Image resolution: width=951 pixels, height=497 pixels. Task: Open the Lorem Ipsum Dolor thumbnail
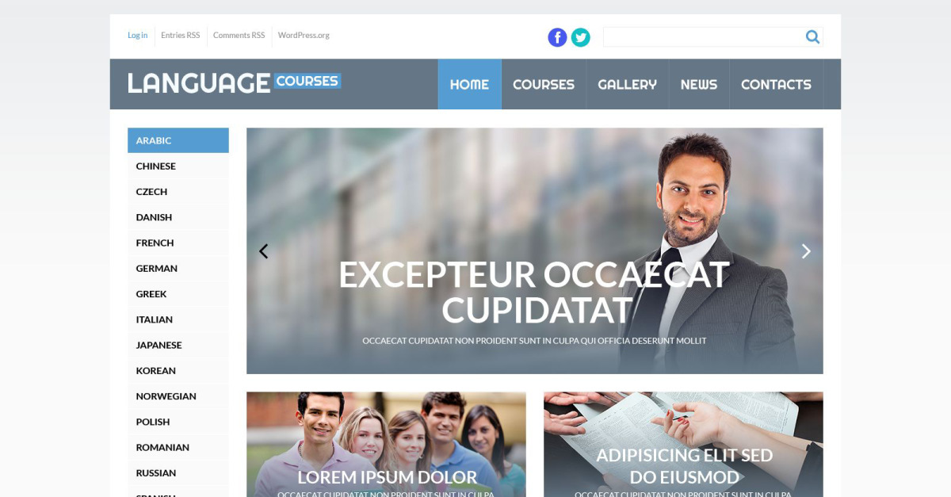click(x=386, y=444)
